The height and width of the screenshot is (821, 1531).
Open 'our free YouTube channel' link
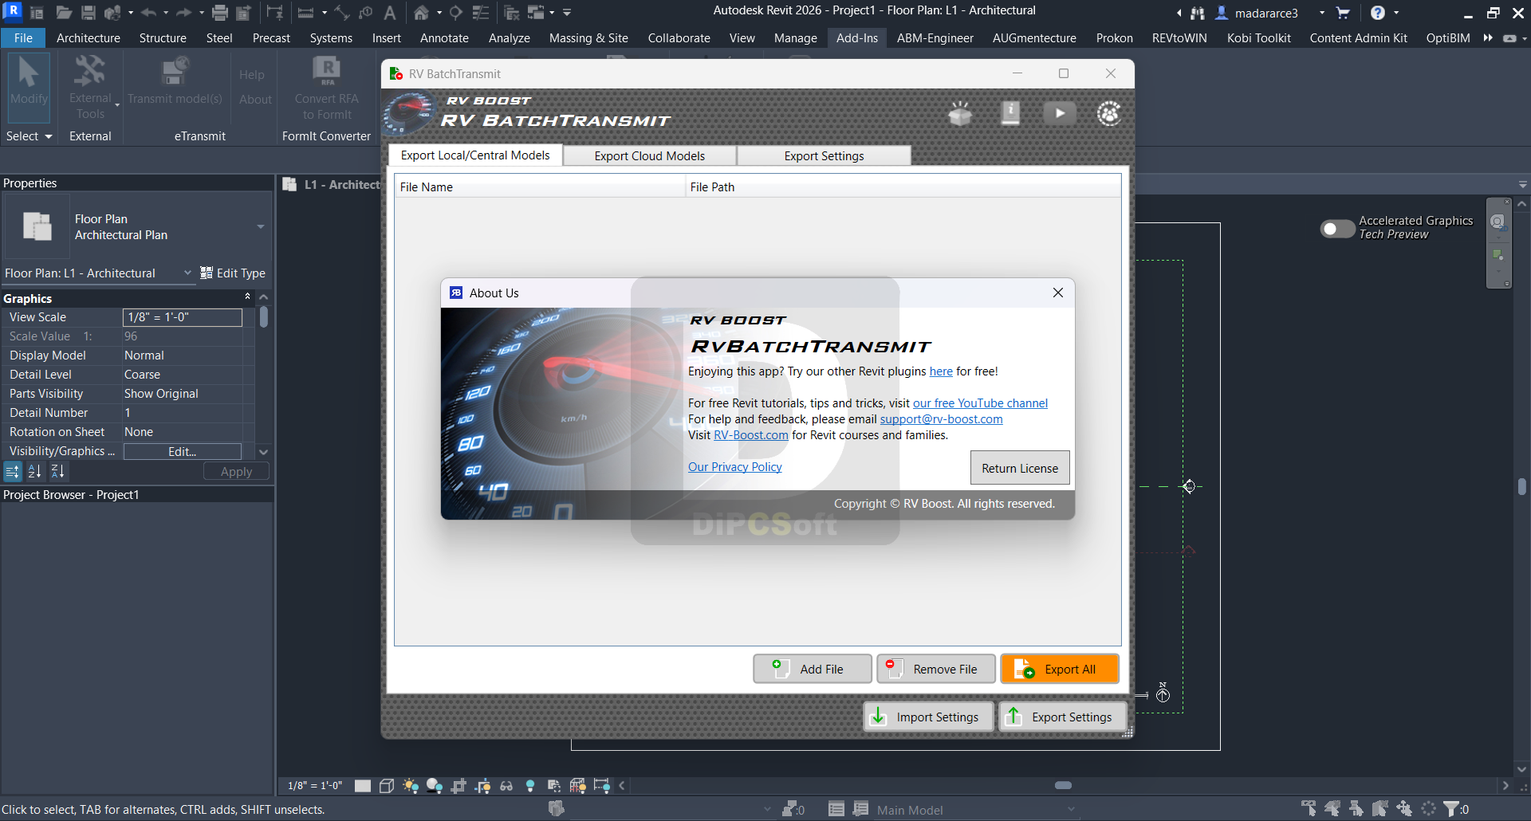click(980, 403)
